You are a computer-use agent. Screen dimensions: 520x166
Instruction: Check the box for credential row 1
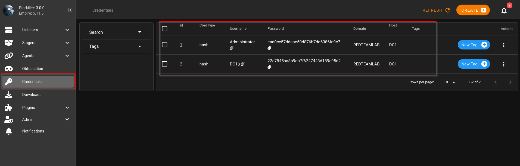(x=164, y=45)
